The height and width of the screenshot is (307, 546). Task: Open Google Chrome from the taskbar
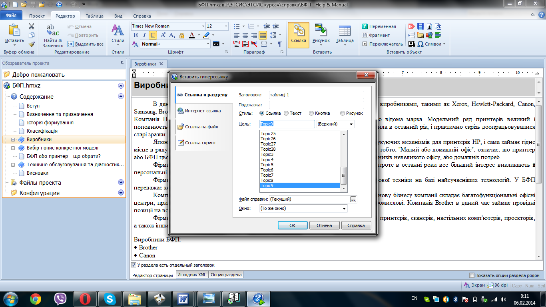point(35,299)
